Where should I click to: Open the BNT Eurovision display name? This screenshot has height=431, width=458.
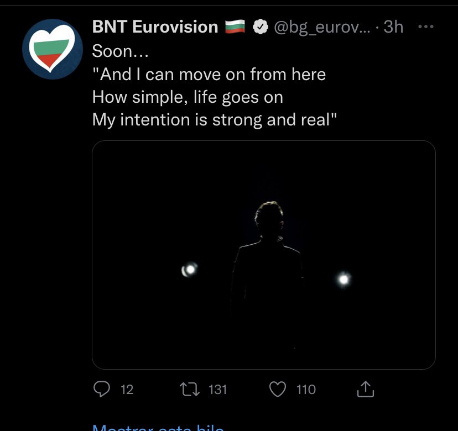[155, 27]
